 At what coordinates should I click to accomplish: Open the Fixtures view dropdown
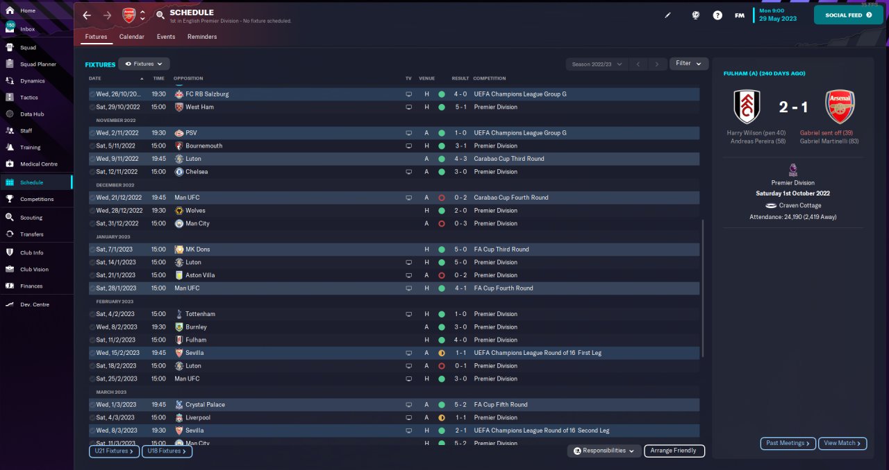(144, 64)
